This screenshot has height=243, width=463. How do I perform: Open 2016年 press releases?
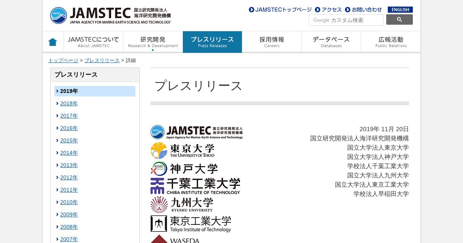coord(69,128)
